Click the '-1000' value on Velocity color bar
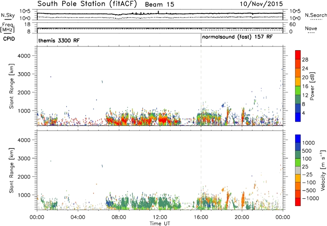The height and width of the screenshot is (226, 327). (x=310, y=198)
